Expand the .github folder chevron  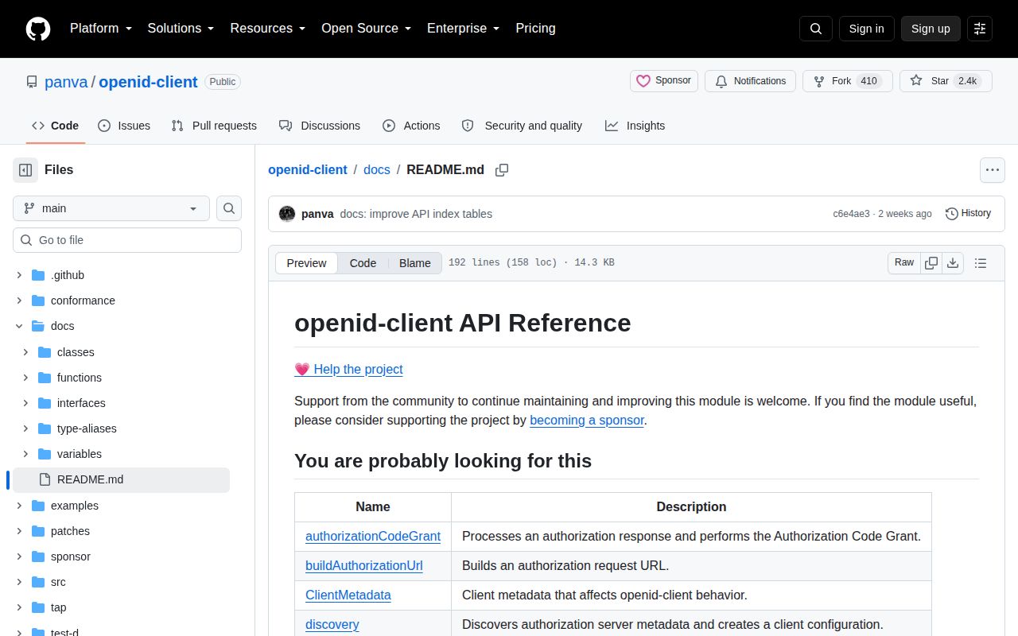19,275
